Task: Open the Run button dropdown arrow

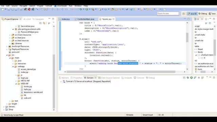Action: 90,9
